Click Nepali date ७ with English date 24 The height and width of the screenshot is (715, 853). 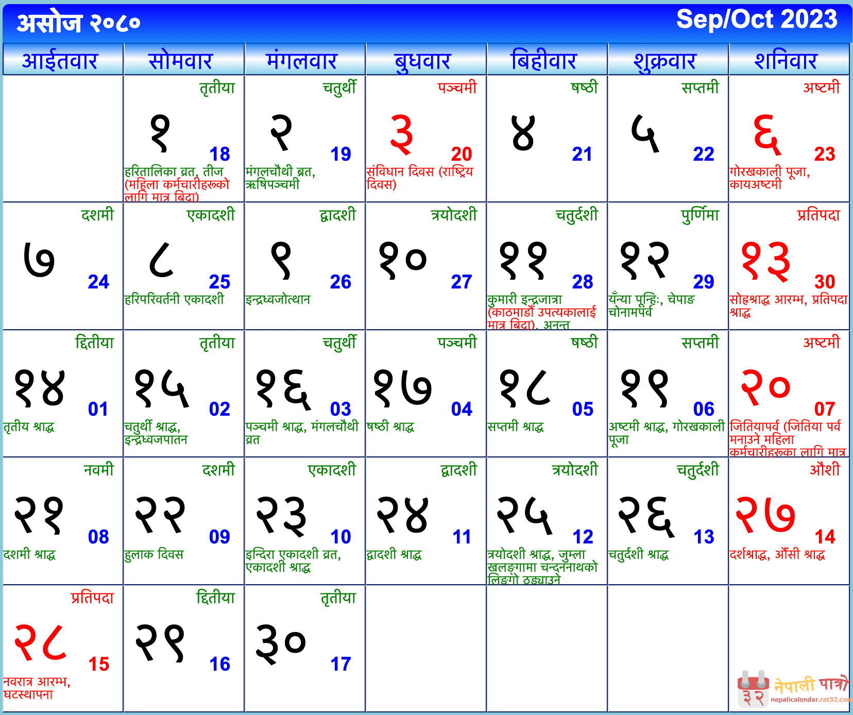click(39, 259)
